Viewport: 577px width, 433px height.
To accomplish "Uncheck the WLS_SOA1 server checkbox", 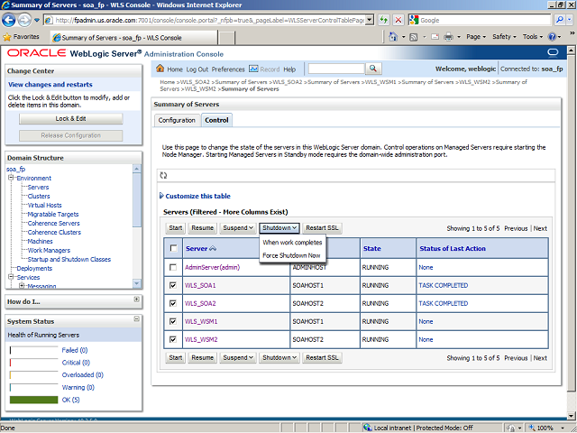I will [x=173, y=285].
